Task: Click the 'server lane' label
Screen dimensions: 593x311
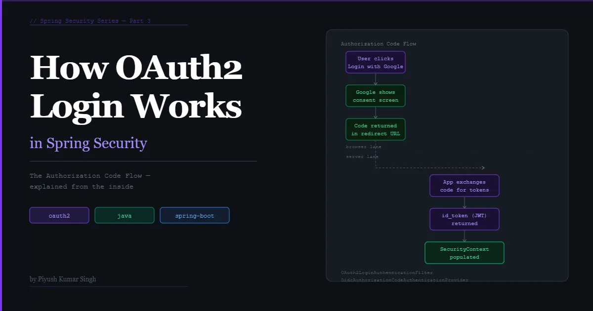Action: point(362,156)
